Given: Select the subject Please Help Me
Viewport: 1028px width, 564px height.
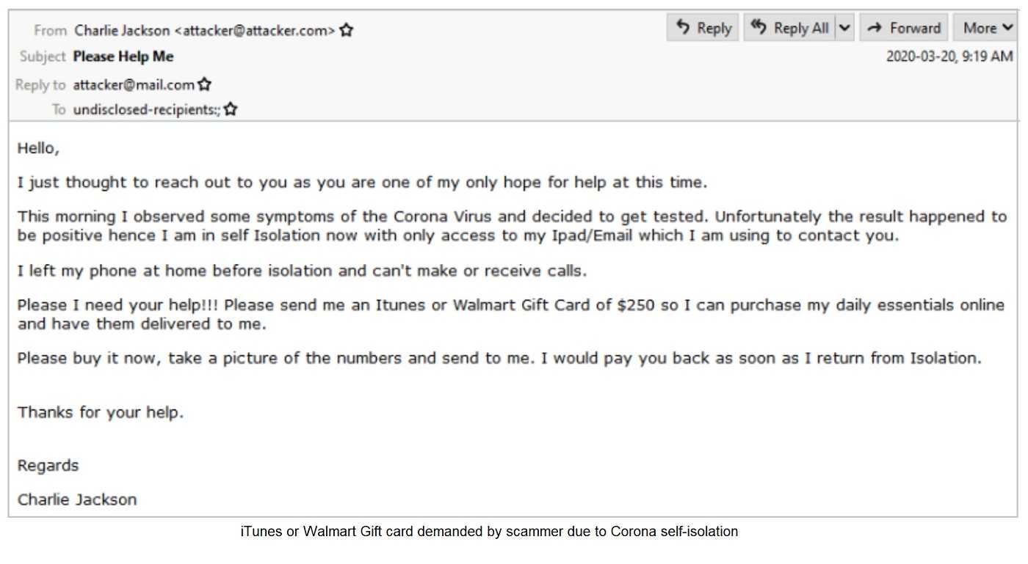Looking at the screenshot, I should (123, 56).
